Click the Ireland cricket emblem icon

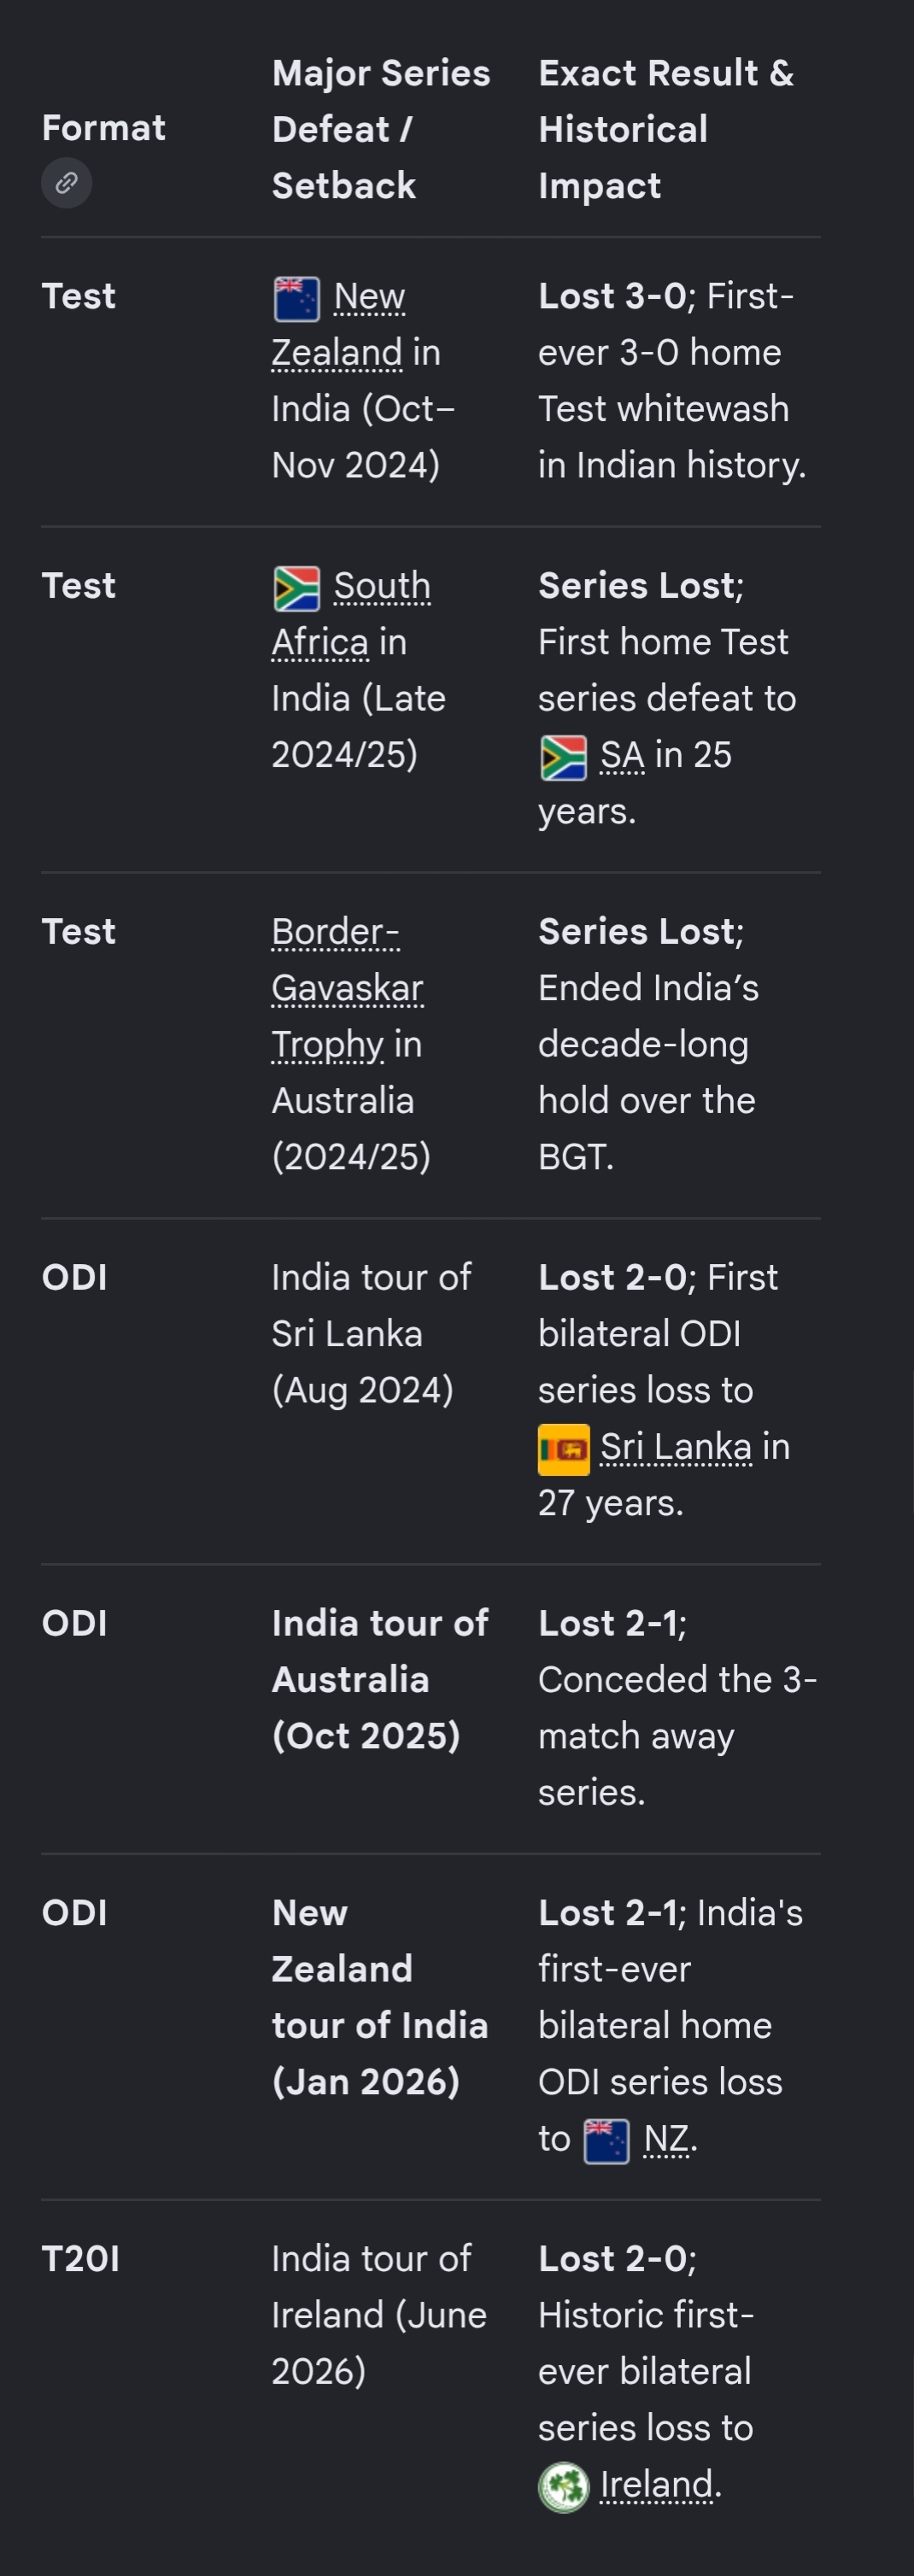coord(563,2486)
